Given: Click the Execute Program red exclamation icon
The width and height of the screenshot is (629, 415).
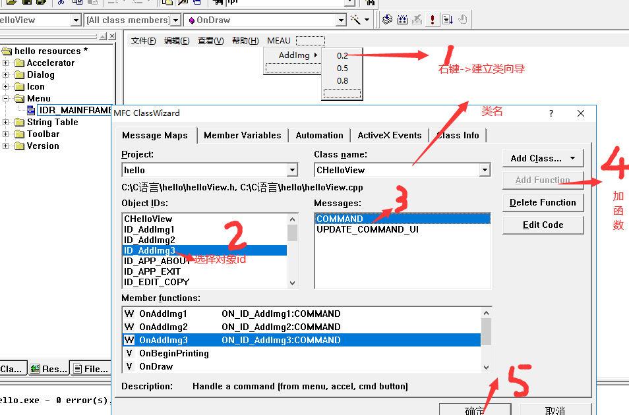Looking at the screenshot, I should click(432, 20).
